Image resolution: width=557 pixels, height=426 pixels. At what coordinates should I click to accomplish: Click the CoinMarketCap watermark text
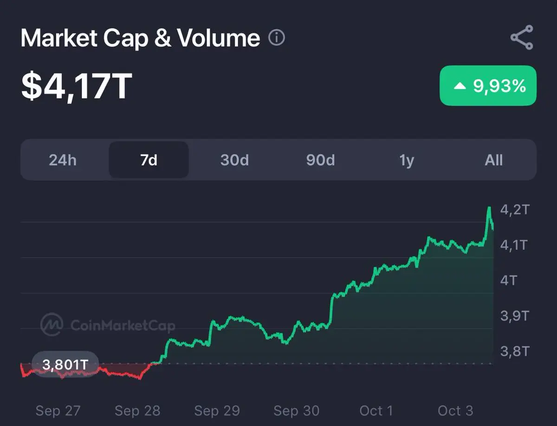coord(123,325)
